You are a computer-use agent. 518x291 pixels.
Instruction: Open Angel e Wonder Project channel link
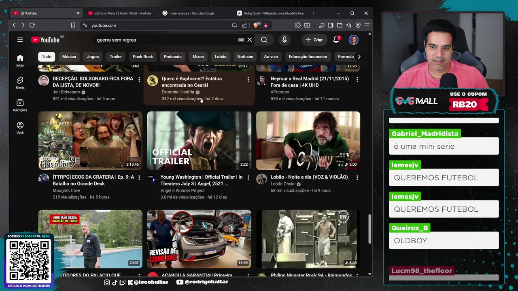(x=183, y=191)
